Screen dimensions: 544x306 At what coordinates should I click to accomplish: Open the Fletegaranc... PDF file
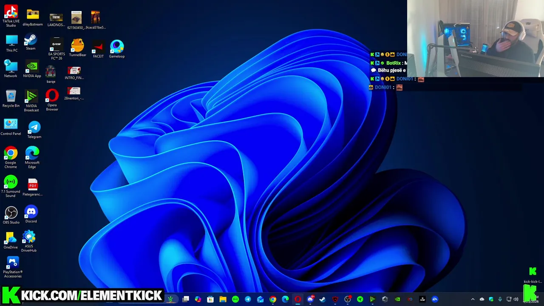(32, 187)
